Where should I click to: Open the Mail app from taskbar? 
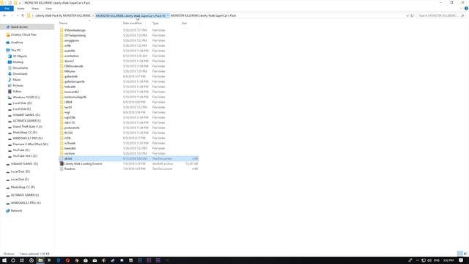(95, 260)
